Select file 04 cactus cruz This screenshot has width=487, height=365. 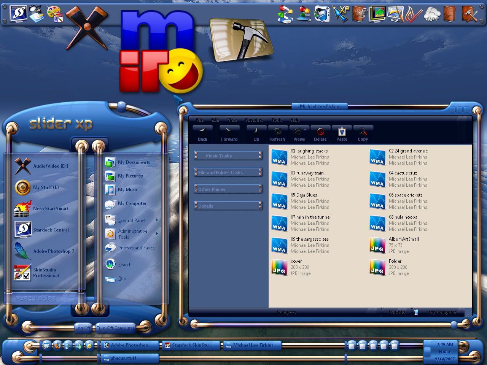[x=399, y=179]
